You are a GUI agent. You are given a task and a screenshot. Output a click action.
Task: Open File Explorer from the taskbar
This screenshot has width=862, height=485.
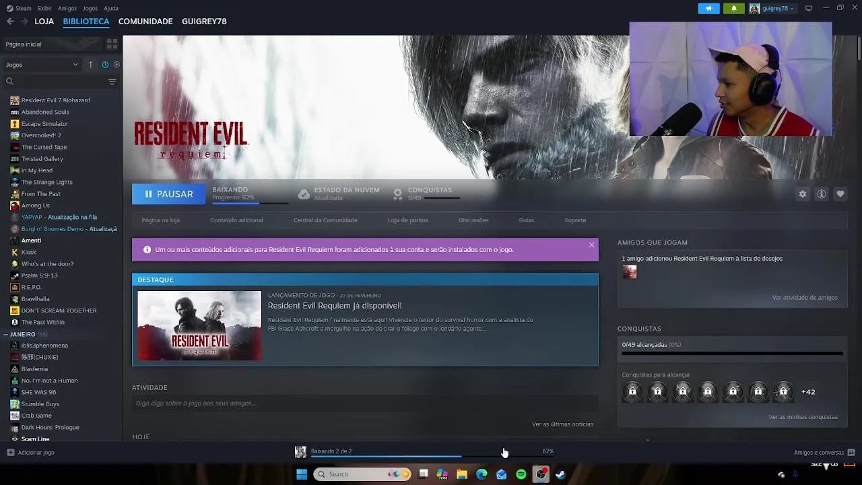coord(462,474)
